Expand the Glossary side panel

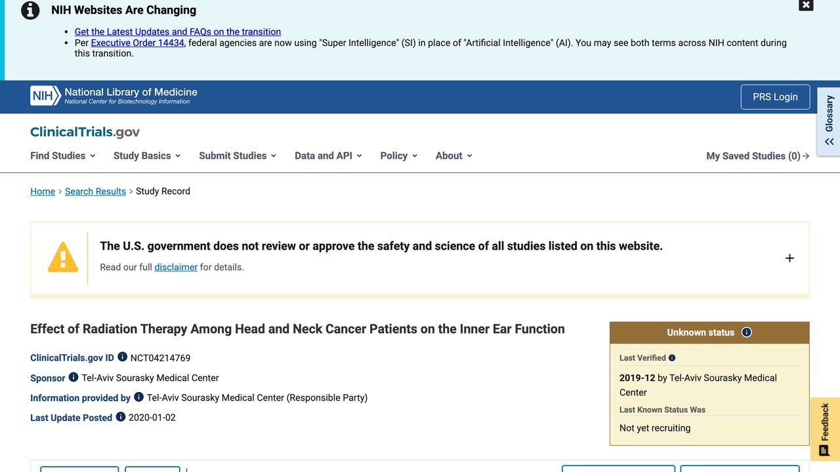click(829, 122)
